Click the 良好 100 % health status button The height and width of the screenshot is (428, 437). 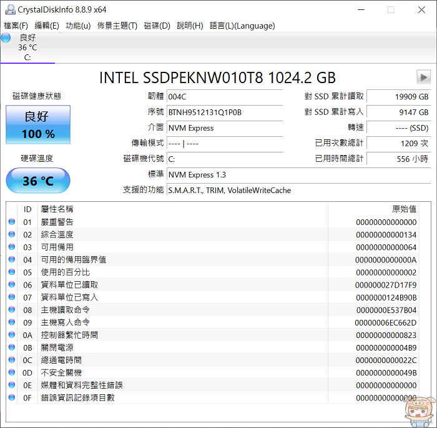38,124
